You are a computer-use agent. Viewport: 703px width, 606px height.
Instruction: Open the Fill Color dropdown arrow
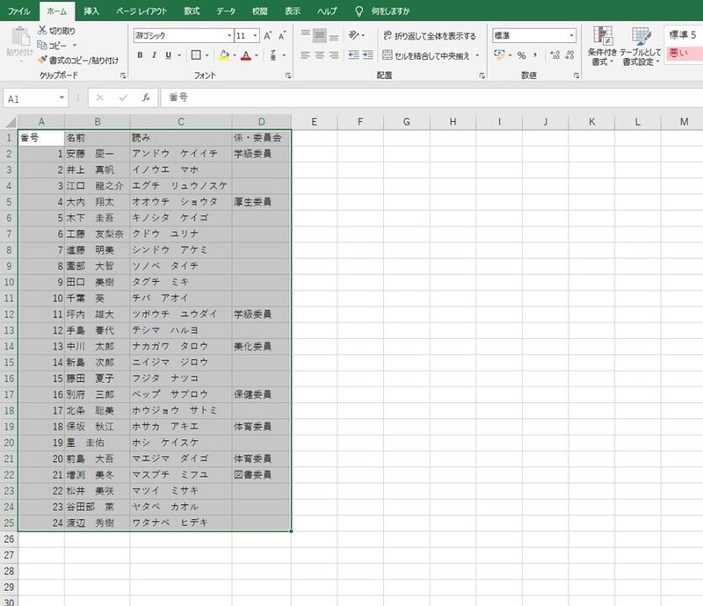point(235,55)
